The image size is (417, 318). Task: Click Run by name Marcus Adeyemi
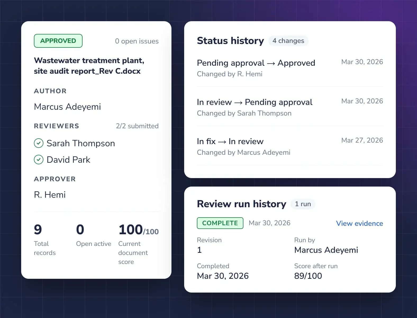click(326, 250)
